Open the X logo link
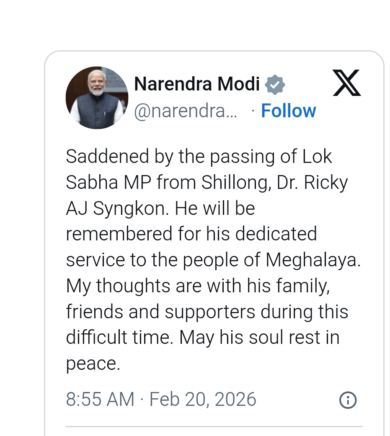Image resolution: width=390 pixels, height=436 pixels. [346, 83]
